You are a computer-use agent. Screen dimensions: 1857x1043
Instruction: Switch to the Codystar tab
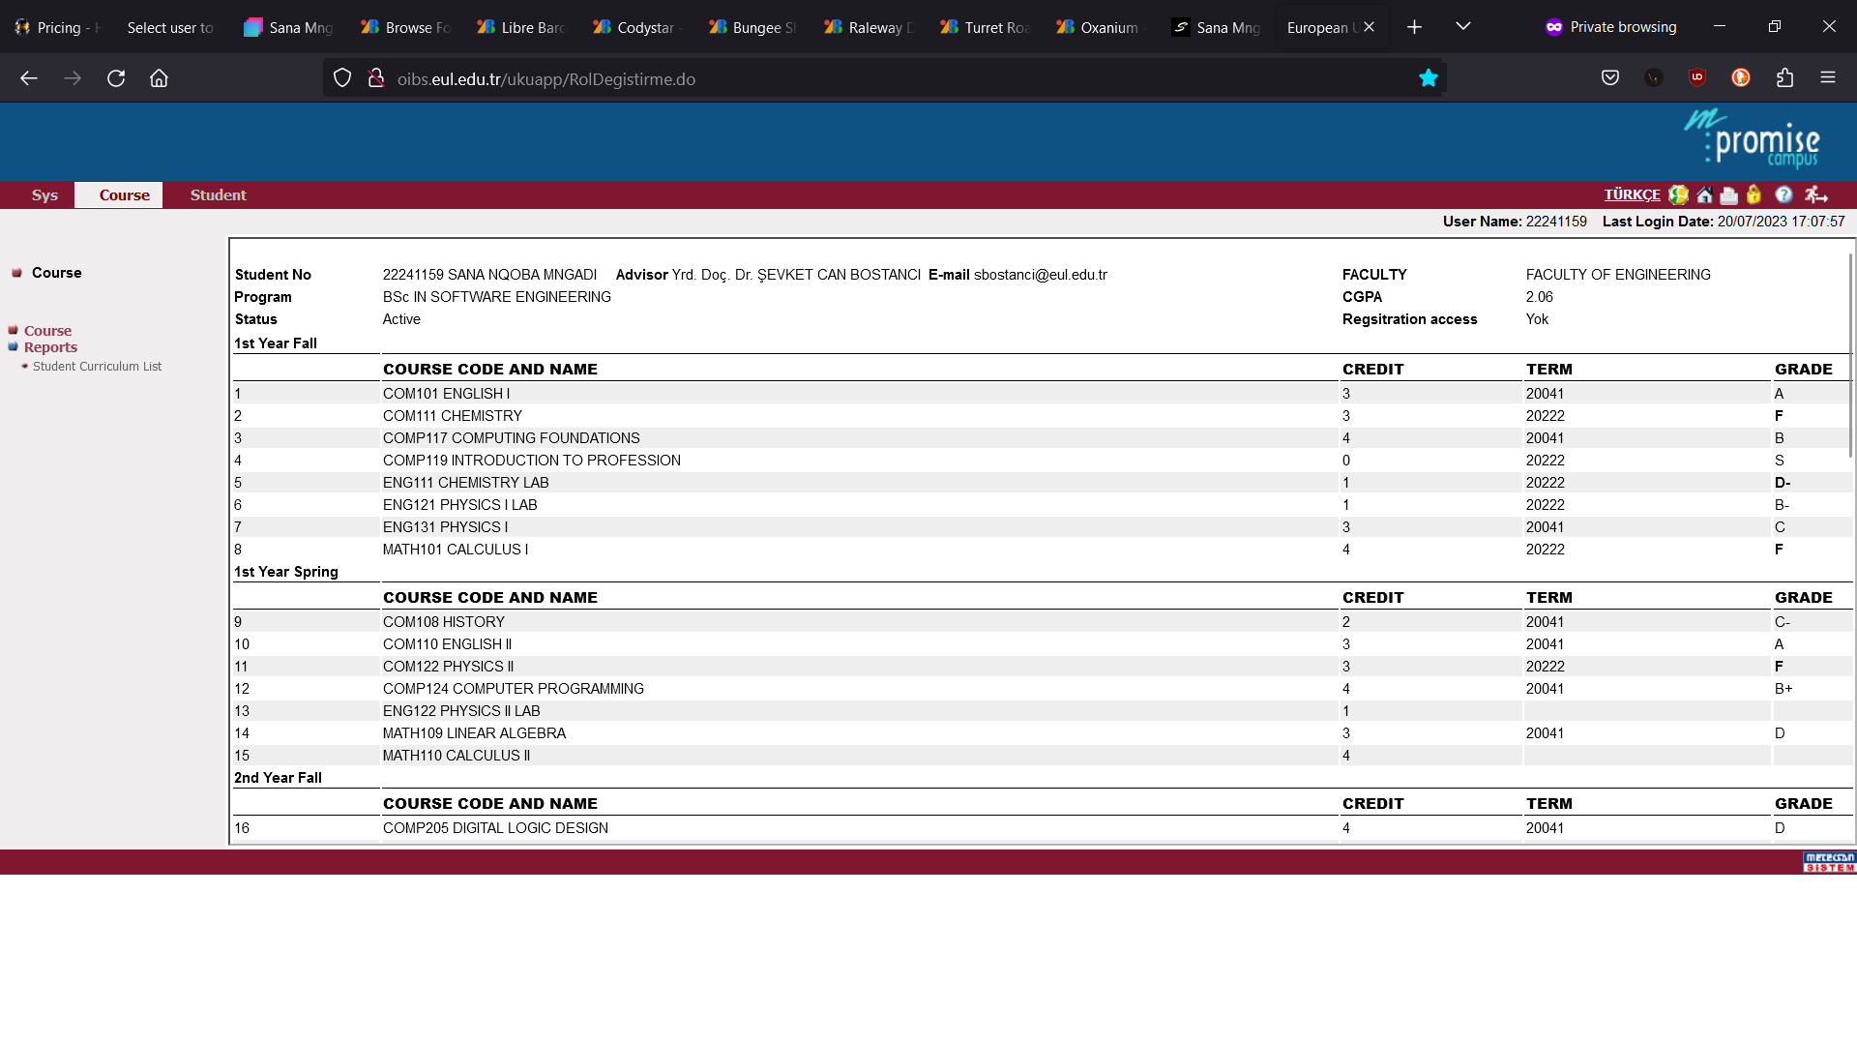pos(638,27)
